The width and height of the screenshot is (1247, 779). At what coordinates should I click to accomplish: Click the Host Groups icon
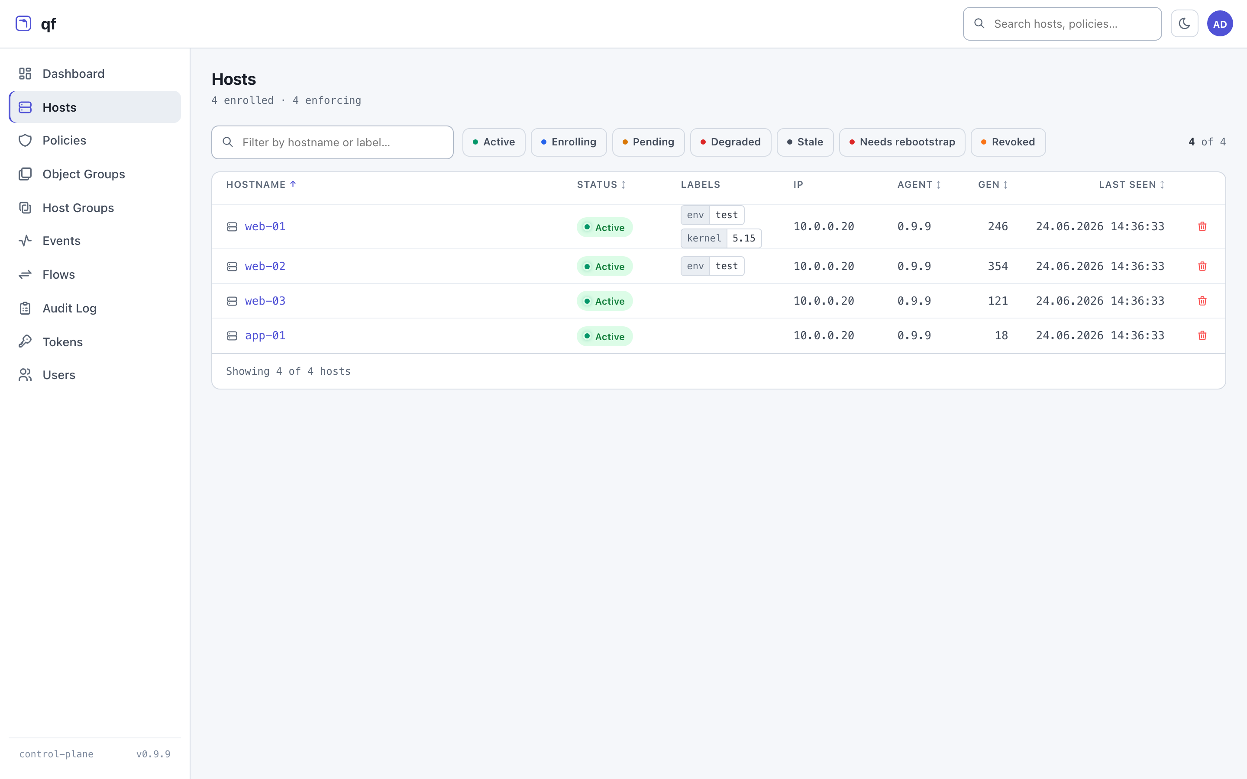point(25,208)
